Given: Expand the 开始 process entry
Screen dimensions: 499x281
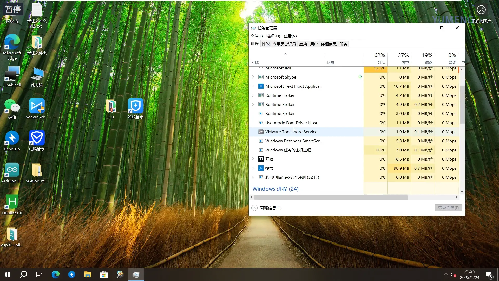Looking at the screenshot, I should [x=253, y=159].
